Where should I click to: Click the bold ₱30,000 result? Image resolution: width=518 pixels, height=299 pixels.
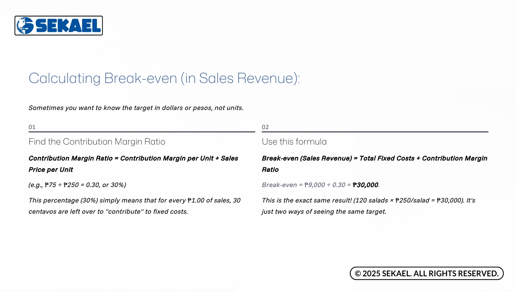(x=365, y=185)
